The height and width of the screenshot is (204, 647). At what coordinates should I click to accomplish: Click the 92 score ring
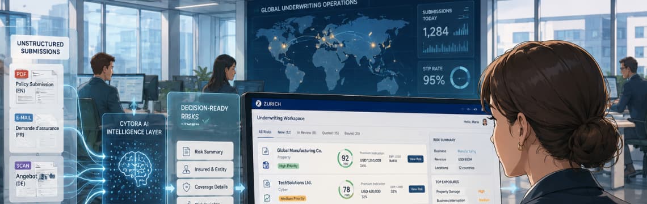(x=345, y=158)
